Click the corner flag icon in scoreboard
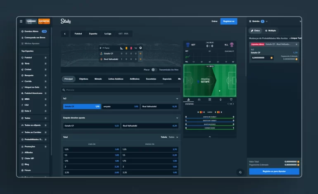The image size is (318, 194). [121, 48]
